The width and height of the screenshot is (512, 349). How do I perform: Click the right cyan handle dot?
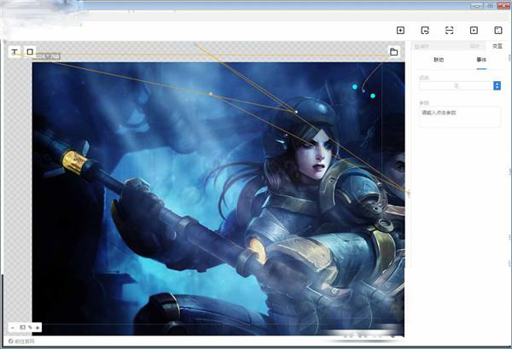click(373, 96)
